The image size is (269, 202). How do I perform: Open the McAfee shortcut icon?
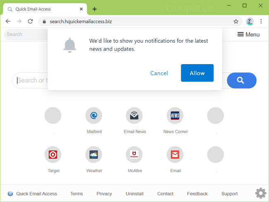click(x=134, y=155)
